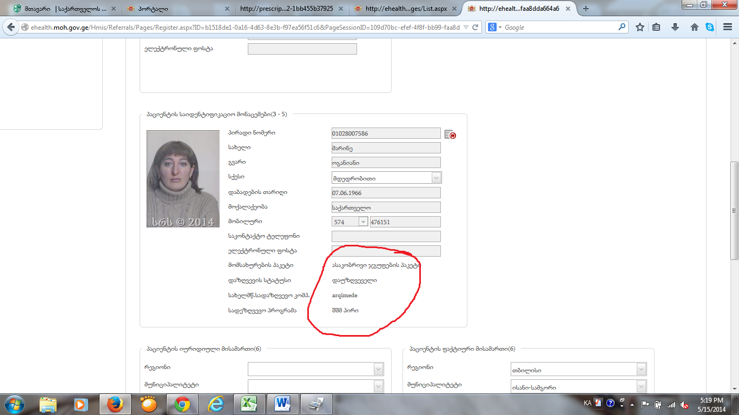Open the Firefox hamburger menu
Screen dimensions: 739x415
coord(726,28)
